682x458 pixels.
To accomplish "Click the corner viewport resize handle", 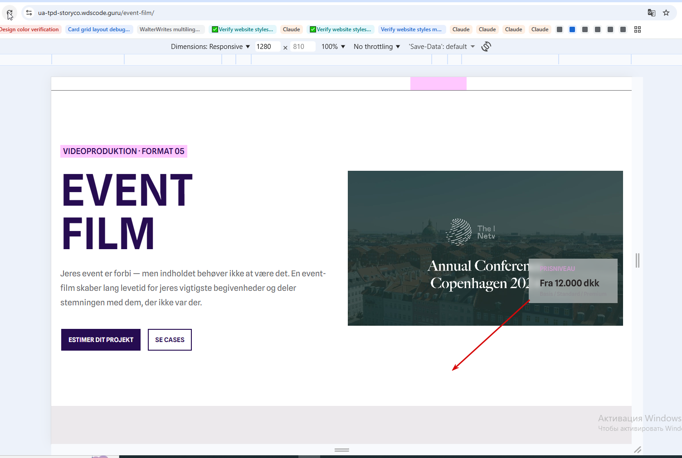I will click(638, 449).
